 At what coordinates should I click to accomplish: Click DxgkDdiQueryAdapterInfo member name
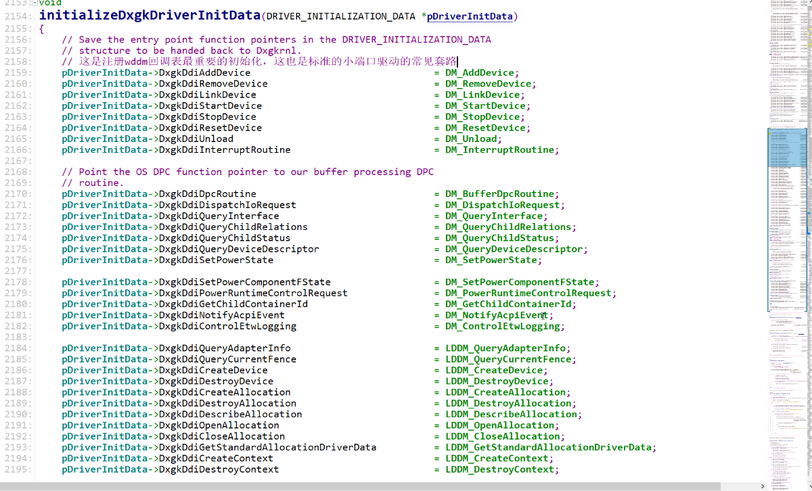pyautogui.click(x=225, y=348)
